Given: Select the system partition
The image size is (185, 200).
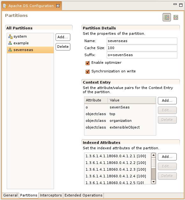Looking at the screenshot, I should point(30,36).
